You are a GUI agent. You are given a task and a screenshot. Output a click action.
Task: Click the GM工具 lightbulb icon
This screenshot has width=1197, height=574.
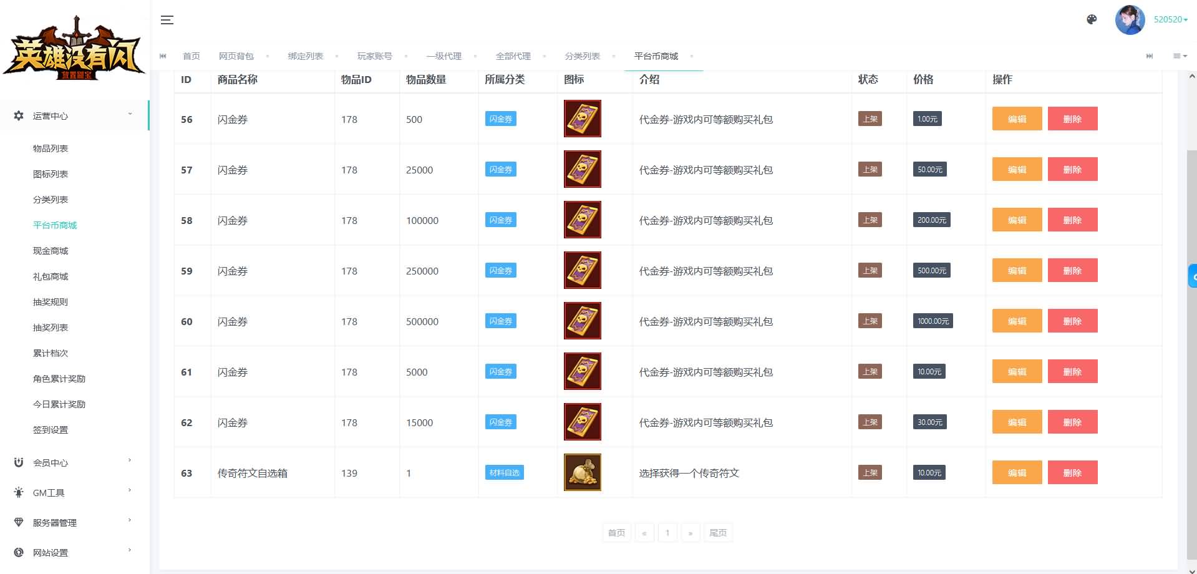tap(19, 492)
